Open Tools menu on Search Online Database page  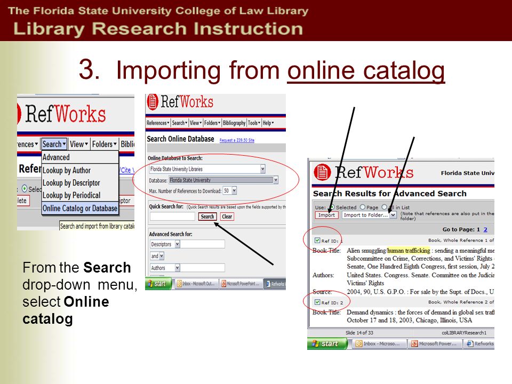tap(254, 123)
